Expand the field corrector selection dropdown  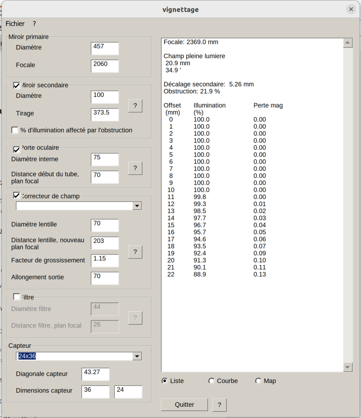coord(137,206)
